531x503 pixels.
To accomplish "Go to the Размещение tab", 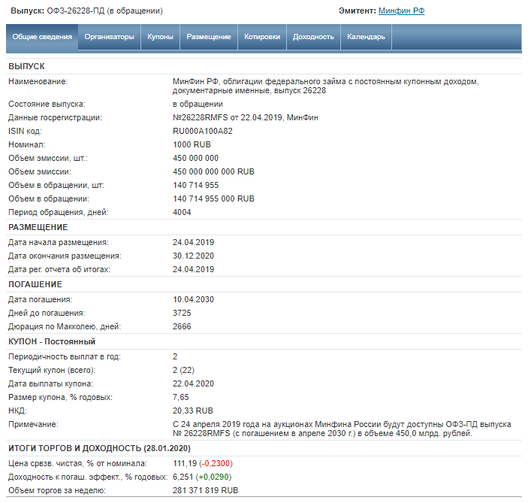I will (x=209, y=37).
